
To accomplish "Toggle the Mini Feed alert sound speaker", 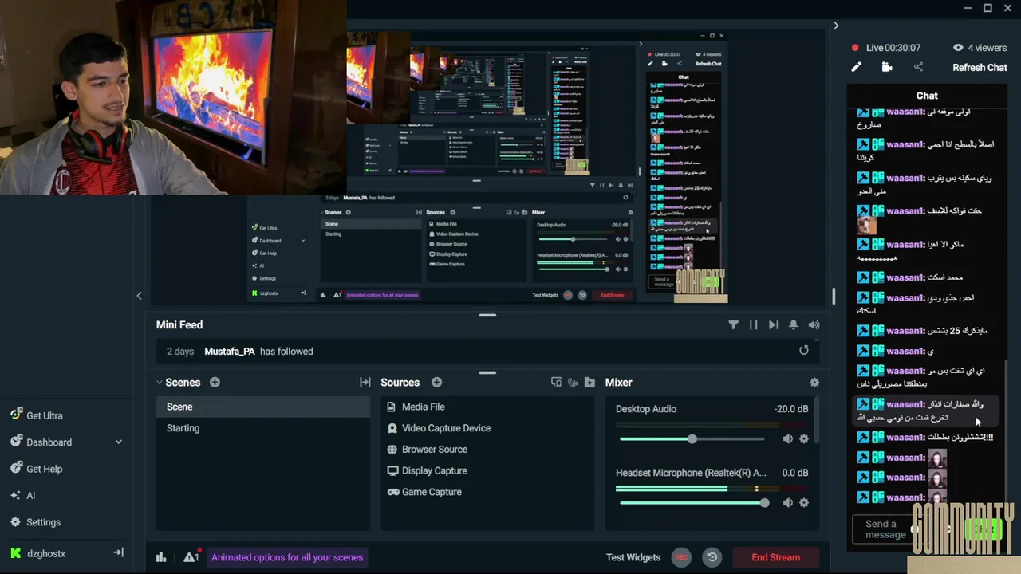I will (x=814, y=325).
